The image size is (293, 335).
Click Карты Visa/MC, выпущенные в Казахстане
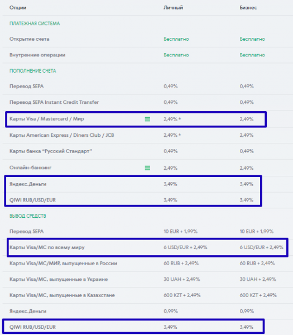(62, 295)
